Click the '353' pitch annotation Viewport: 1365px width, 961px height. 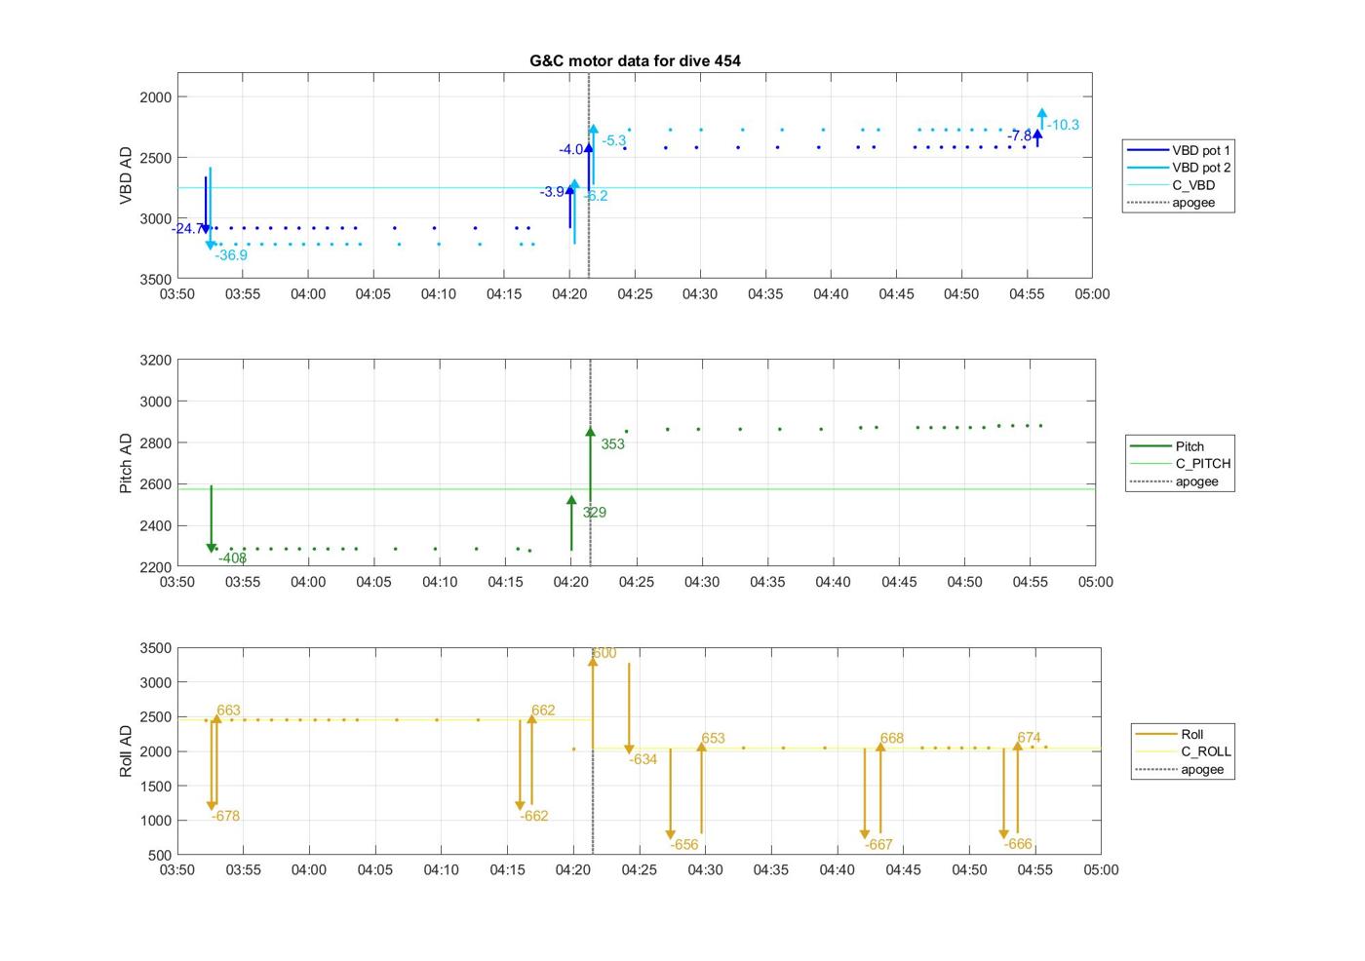click(612, 444)
